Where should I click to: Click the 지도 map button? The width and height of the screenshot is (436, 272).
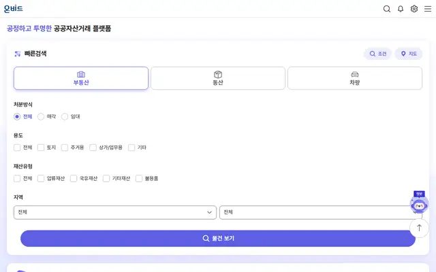point(409,54)
